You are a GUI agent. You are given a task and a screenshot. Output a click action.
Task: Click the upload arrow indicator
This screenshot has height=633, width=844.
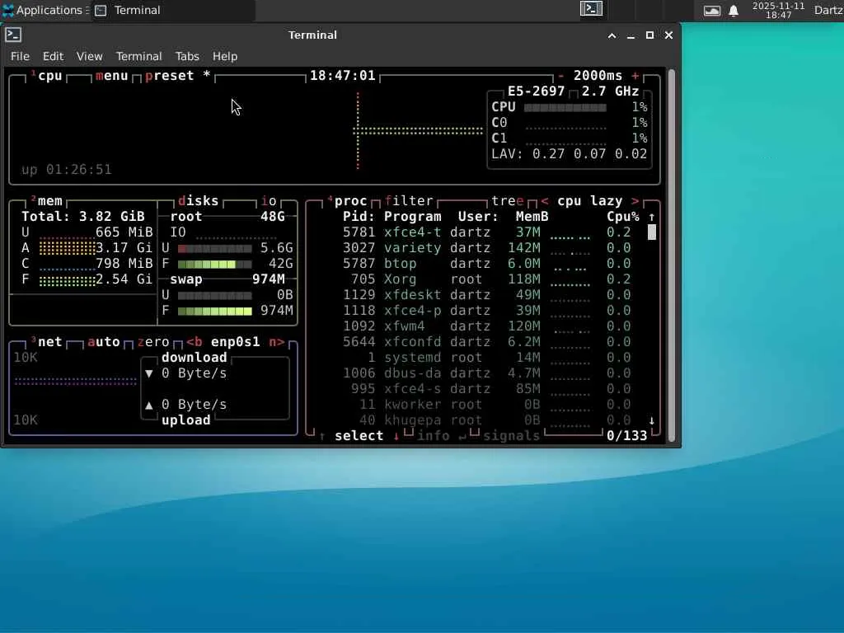(x=149, y=405)
